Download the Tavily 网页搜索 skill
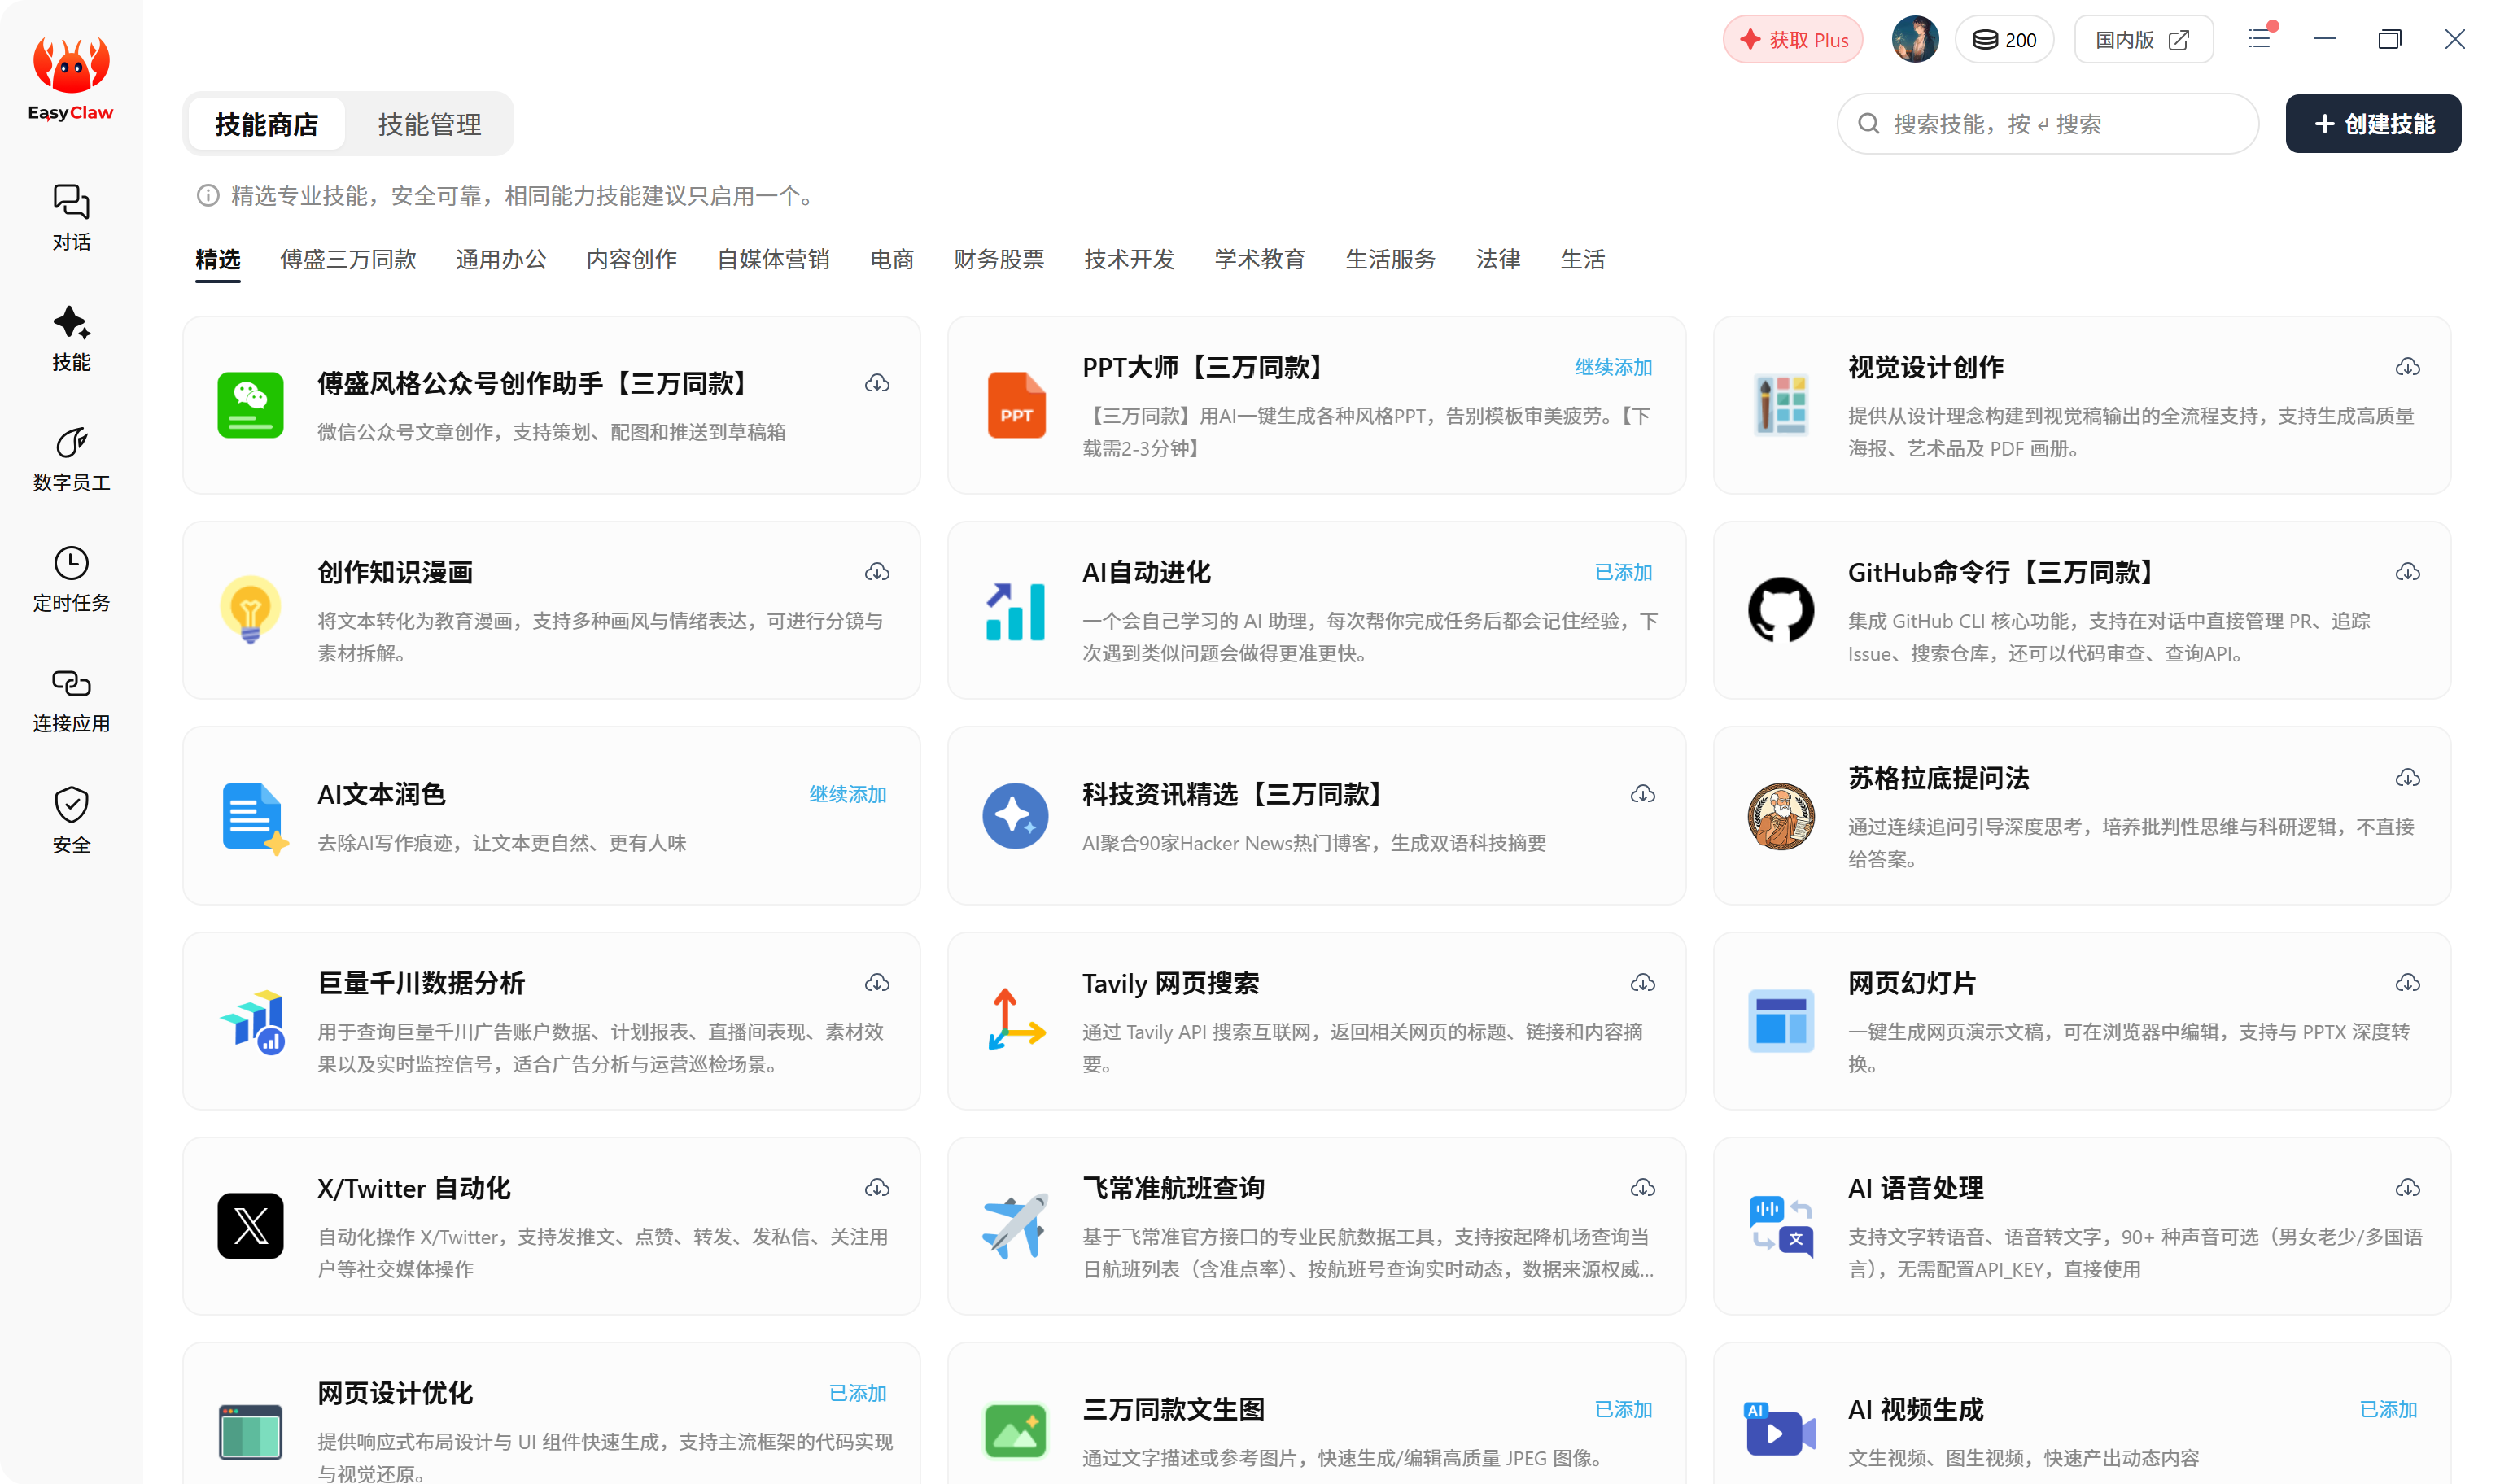The height and width of the screenshot is (1484, 2500). coord(1642,983)
